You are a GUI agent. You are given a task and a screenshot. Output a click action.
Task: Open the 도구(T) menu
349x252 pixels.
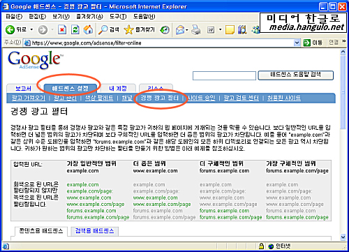click(x=118, y=17)
